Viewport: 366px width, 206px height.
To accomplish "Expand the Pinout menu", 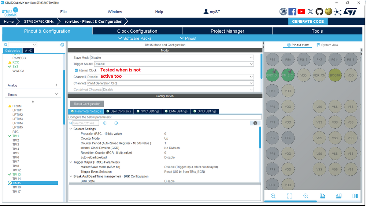I will tap(188, 38).
